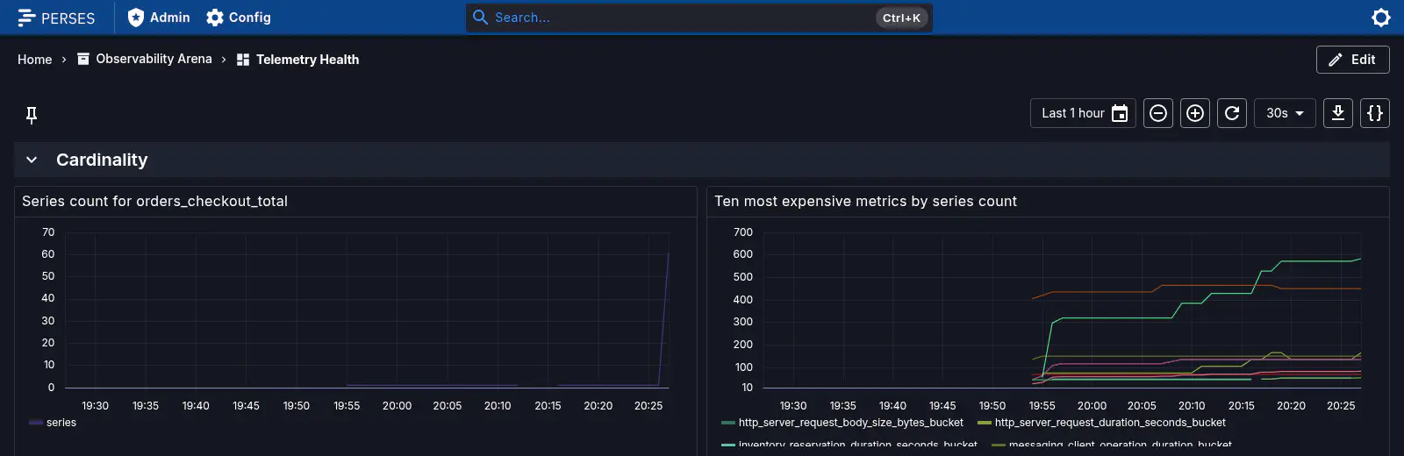View dashboard JSON with braces icon

coord(1375,113)
